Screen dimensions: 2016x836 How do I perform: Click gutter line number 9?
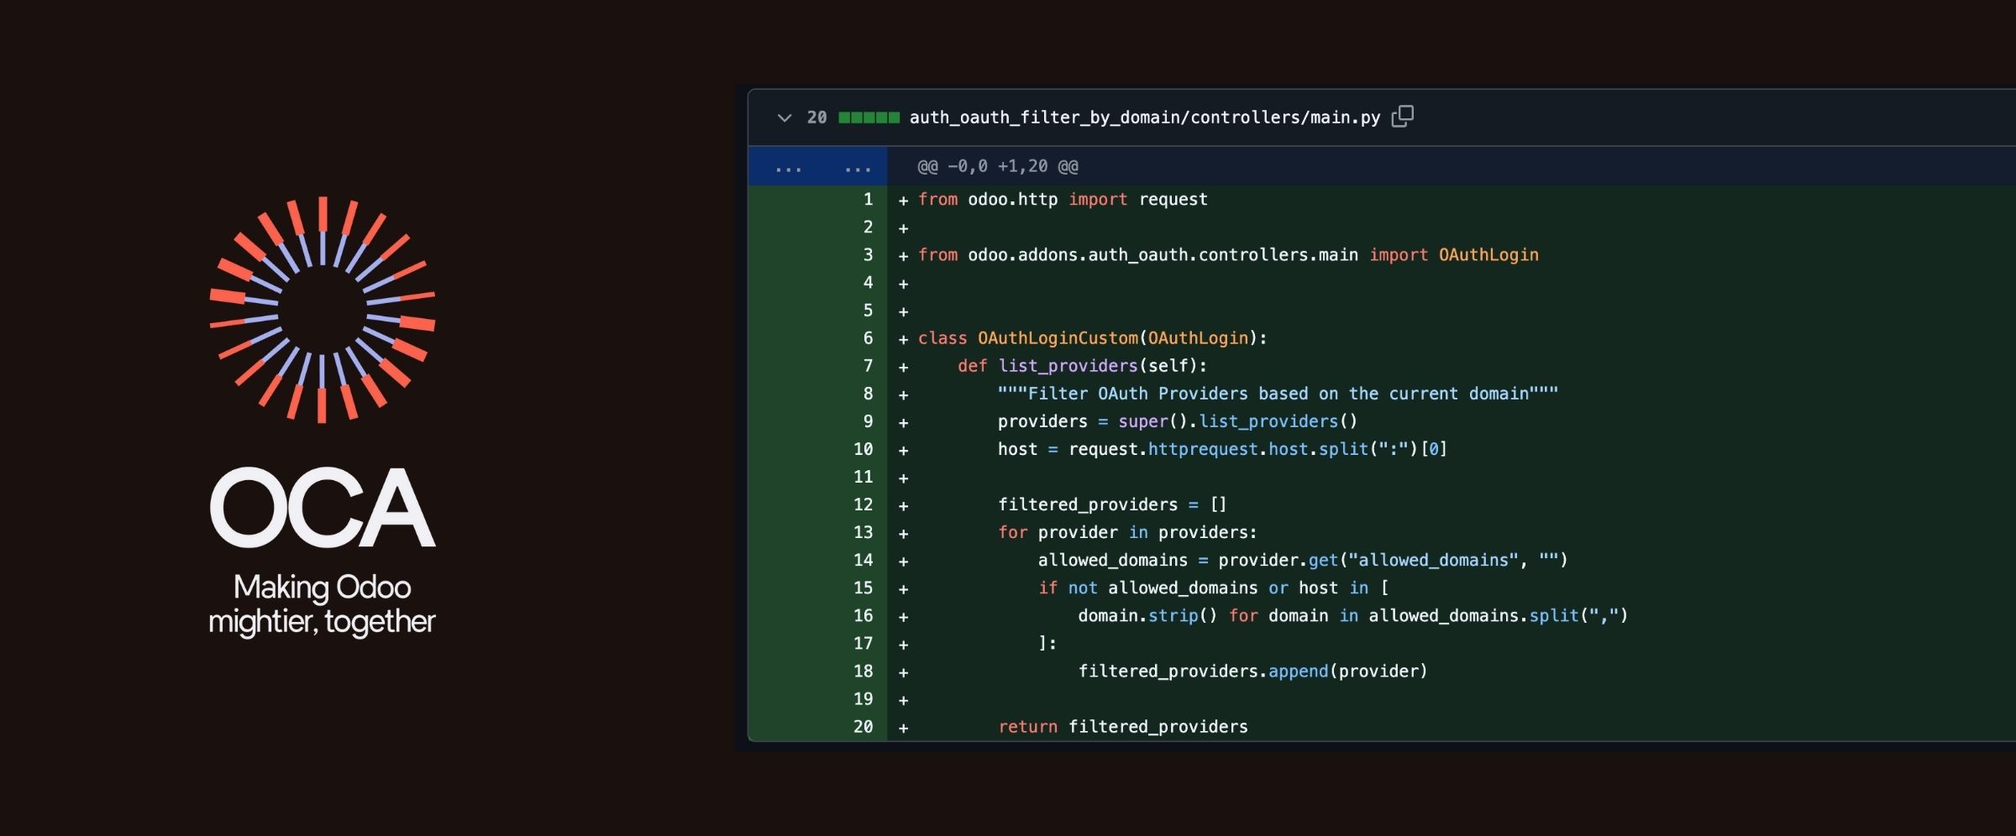pos(868,421)
